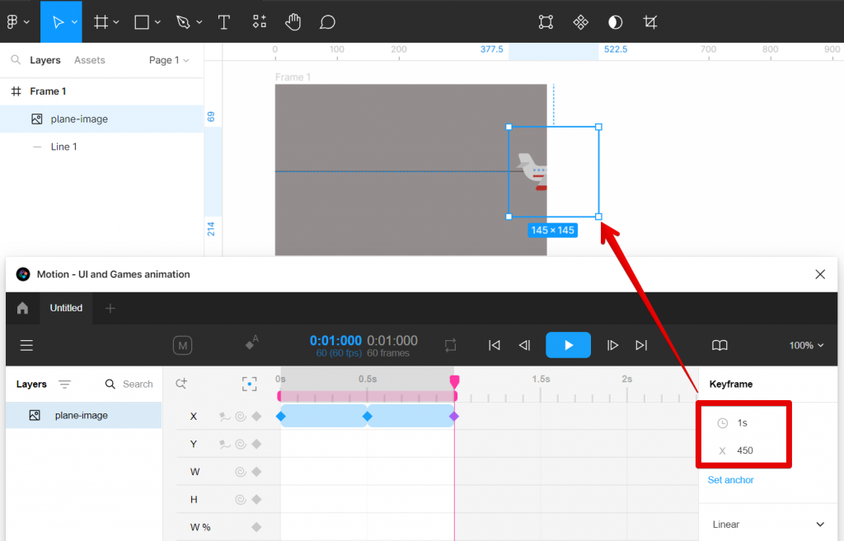Screen dimensions: 844x541
Task: Add a keyframe on the Y property diamond
Action: [256, 444]
